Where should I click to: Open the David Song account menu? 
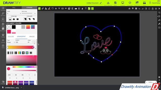point(154,3)
